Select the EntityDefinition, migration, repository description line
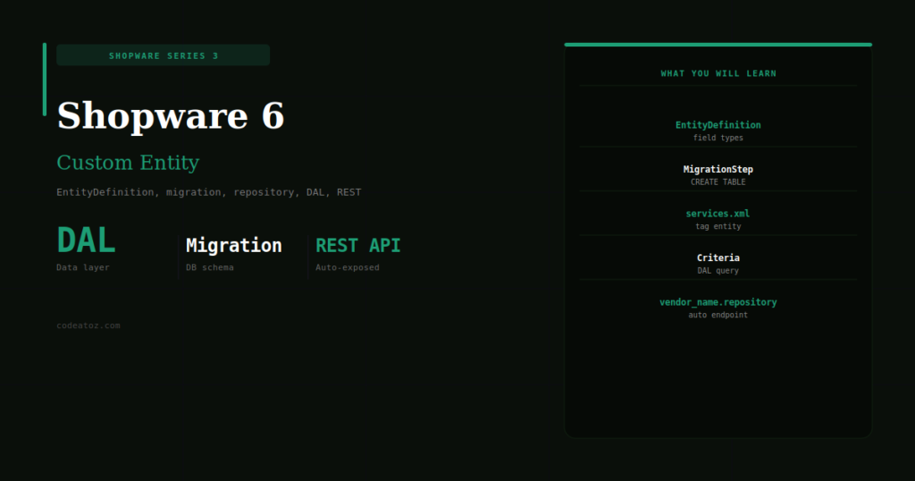 coord(209,192)
